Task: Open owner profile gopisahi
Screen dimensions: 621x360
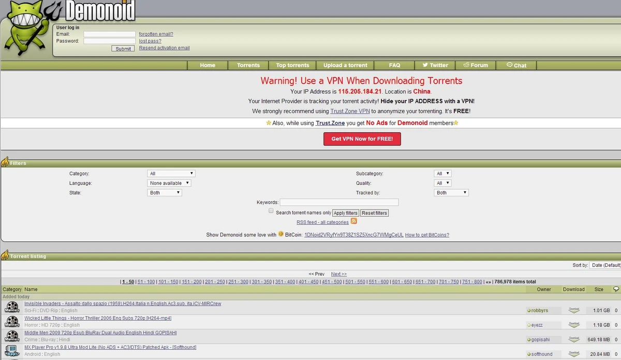Action: pos(539,340)
